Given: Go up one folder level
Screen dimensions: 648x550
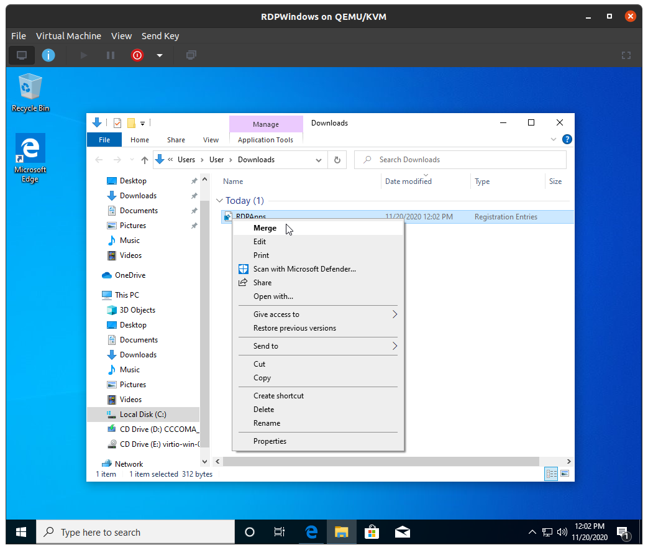Looking at the screenshot, I should tap(145, 160).
